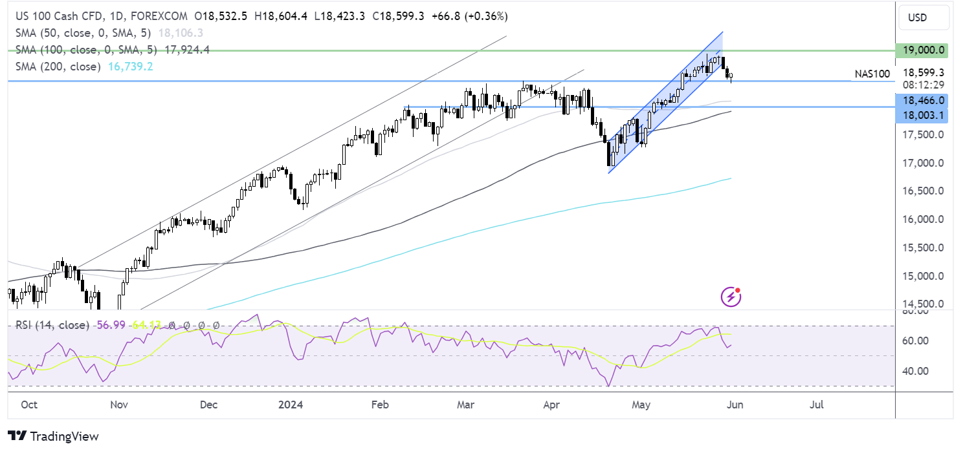Click the 08:12:29 countdown timer
Image resolution: width=963 pixels, height=453 pixels.
point(924,84)
